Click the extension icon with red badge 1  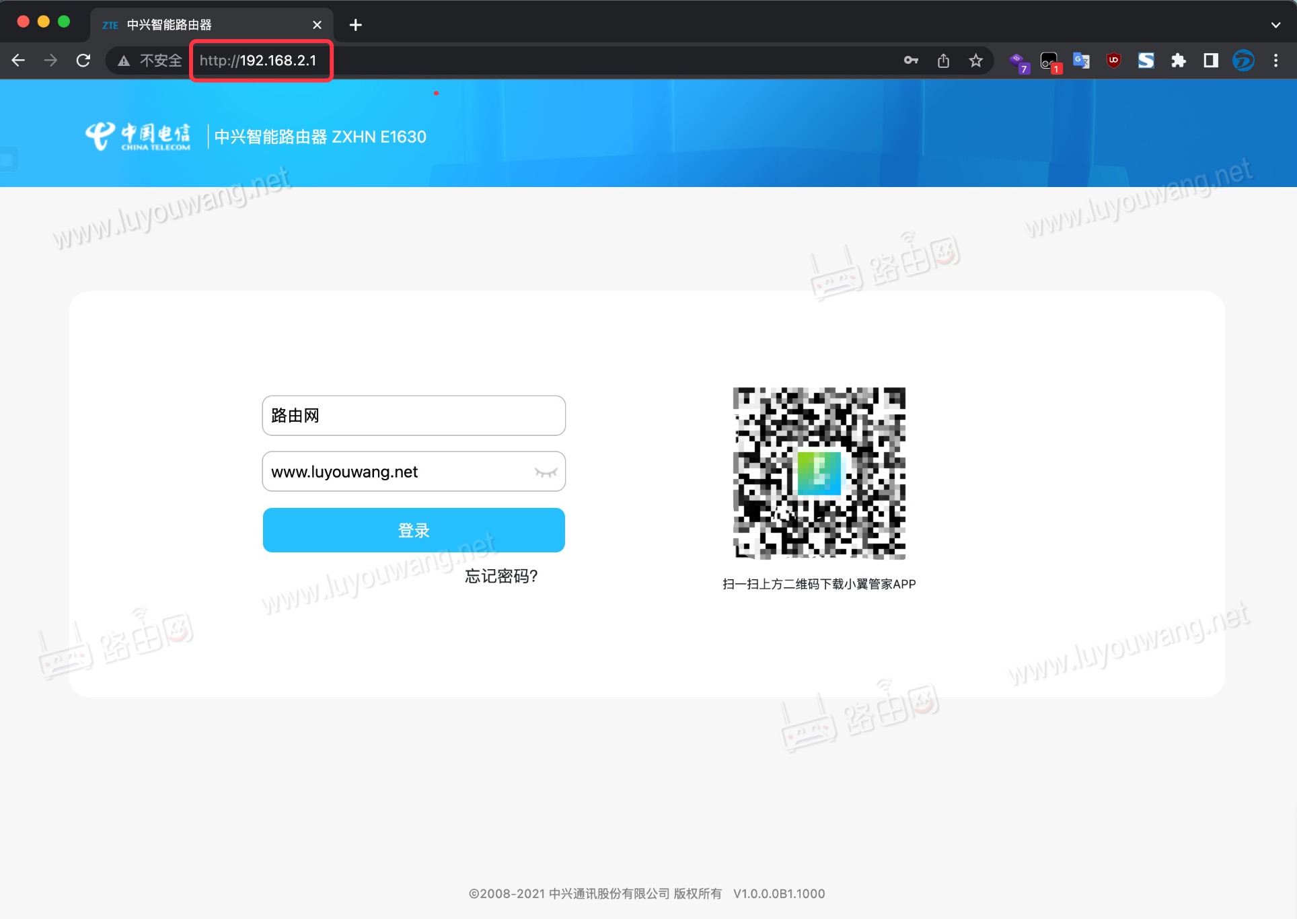point(1049,61)
